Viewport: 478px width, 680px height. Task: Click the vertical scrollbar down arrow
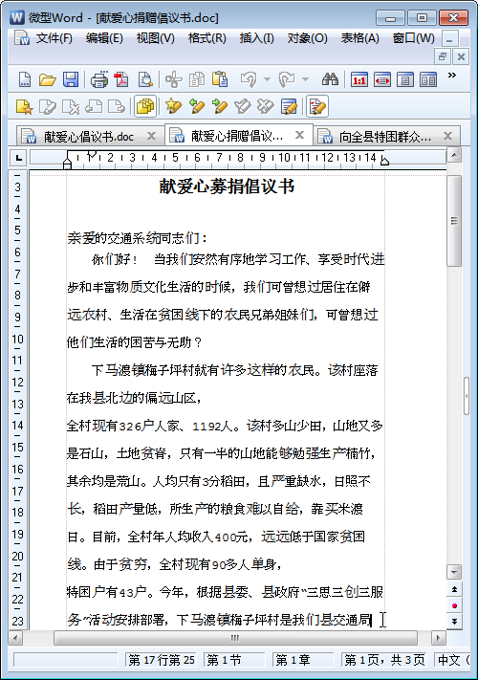click(454, 572)
